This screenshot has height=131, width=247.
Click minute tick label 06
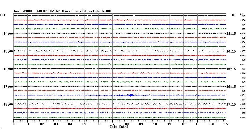pyautogui.click(x=98, y=124)
